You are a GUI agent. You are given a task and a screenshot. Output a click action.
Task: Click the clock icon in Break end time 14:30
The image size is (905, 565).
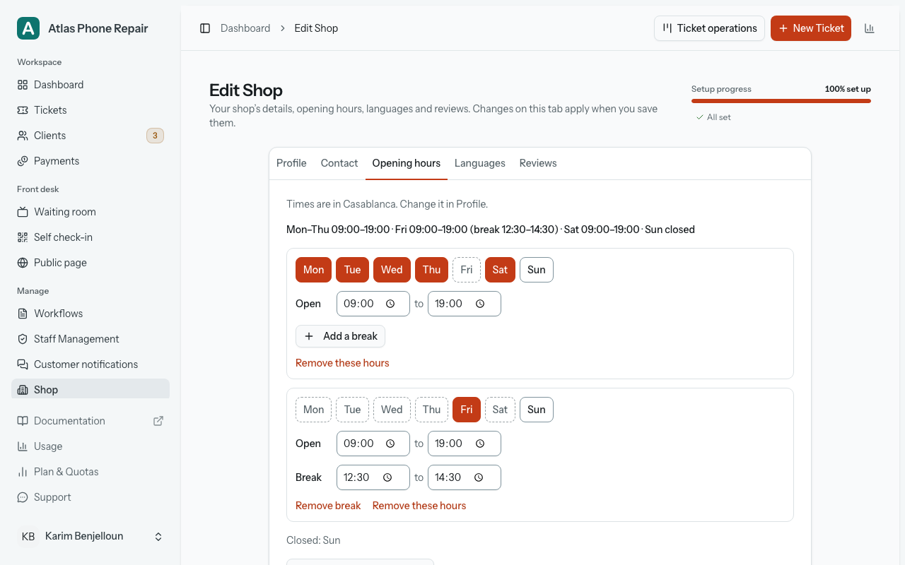pos(479,477)
